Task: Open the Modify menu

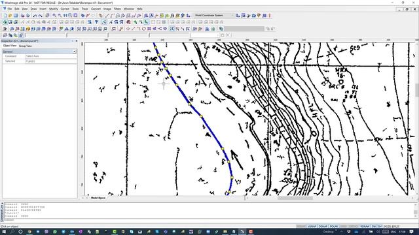Action: pyautogui.click(x=54, y=8)
